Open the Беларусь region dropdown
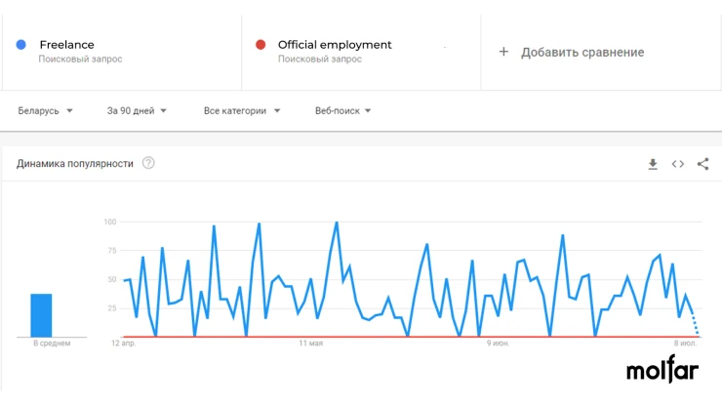The width and height of the screenshot is (722, 406). (45, 111)
